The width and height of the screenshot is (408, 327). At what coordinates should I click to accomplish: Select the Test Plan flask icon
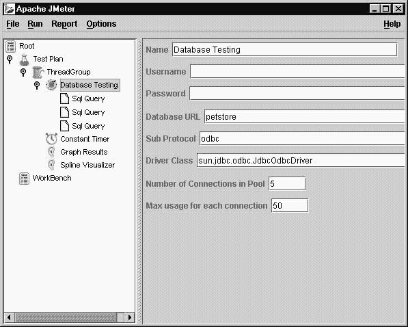(x=24, y=60)
